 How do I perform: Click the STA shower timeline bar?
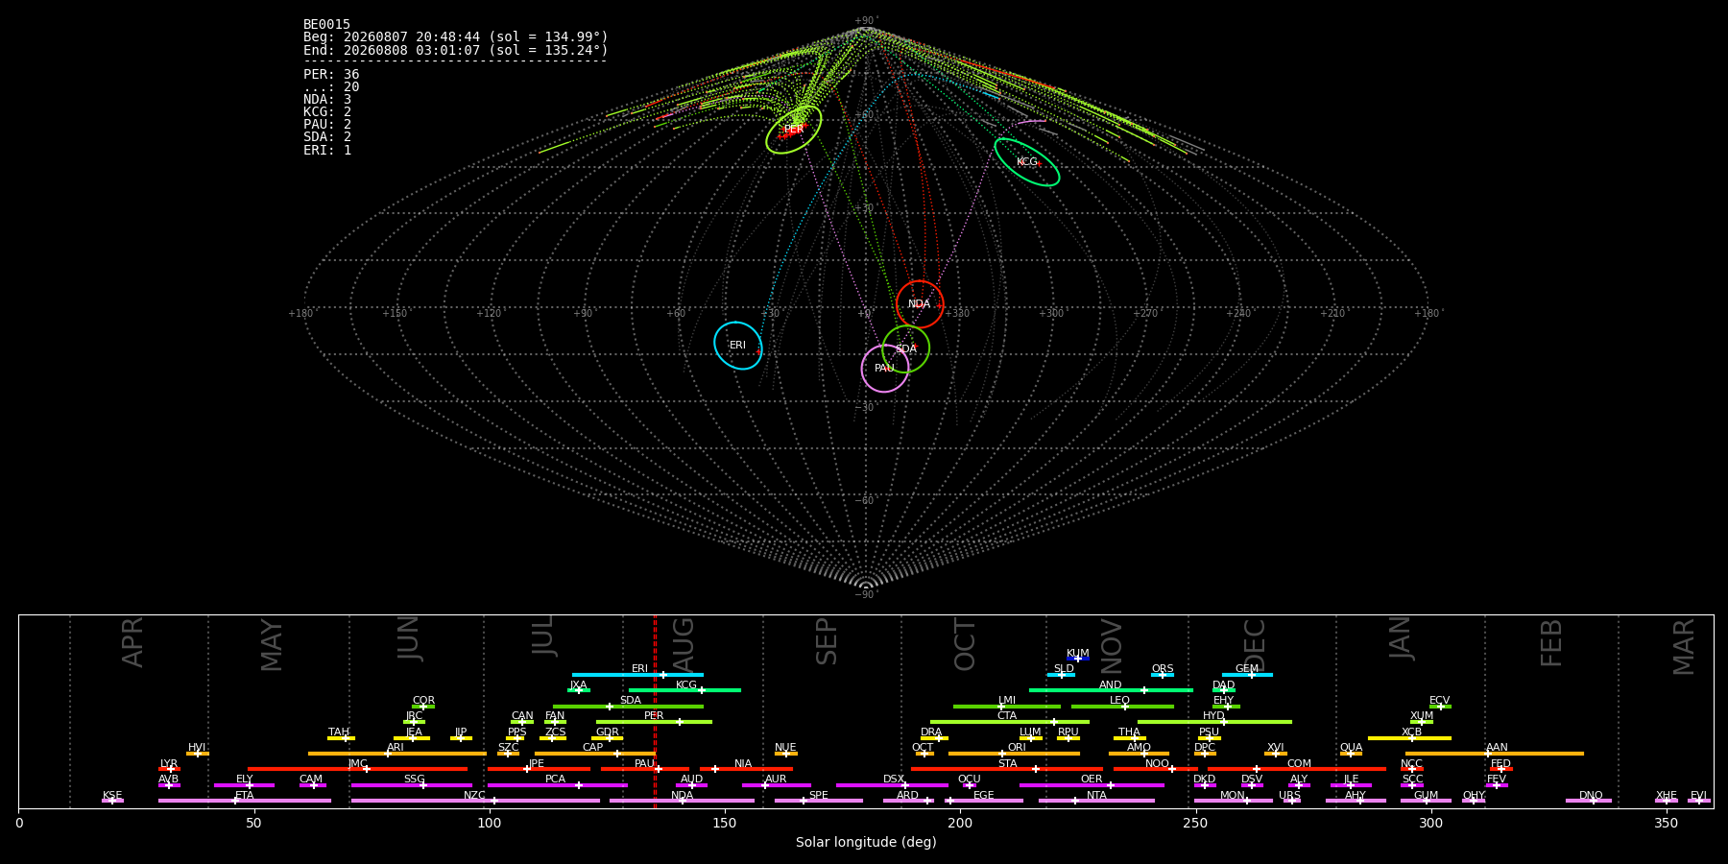(x=1007, y=769)
